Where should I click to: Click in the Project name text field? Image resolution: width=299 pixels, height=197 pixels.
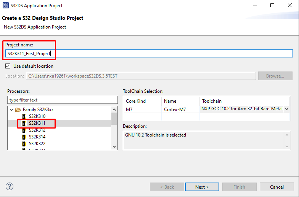(172, 54)
